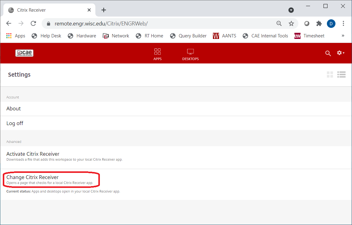This screenshot has height=225, width=352.
Task: Open the RT Home bookmark
Action: [x=150, y=36]
